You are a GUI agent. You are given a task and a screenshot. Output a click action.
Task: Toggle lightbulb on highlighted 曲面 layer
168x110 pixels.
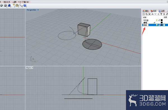click(x=157, y=25)
